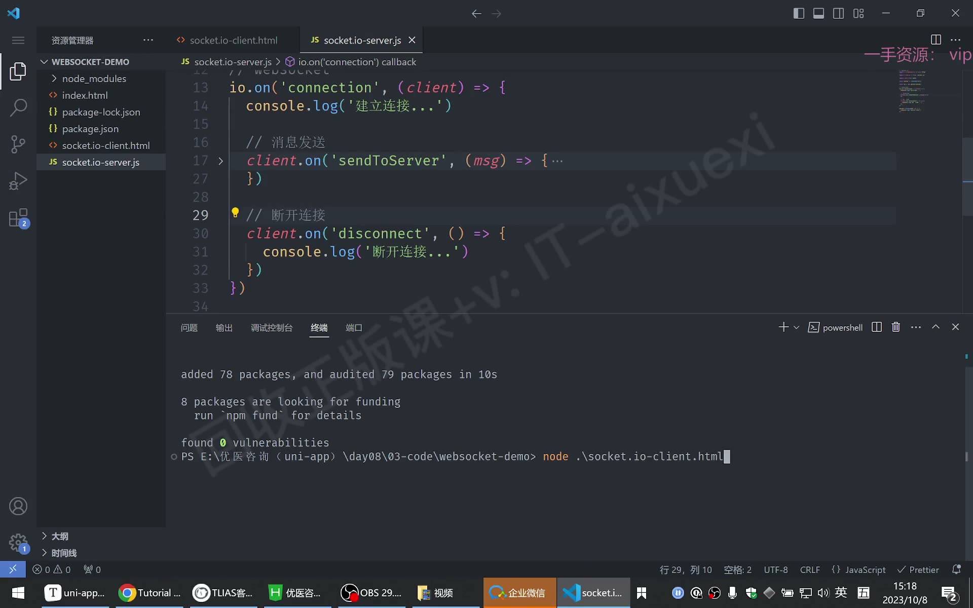Toggle the secondary sidebar layout button
Image resolution: width=973 pixels, height=608 pixels.
[x=839, y=14]
